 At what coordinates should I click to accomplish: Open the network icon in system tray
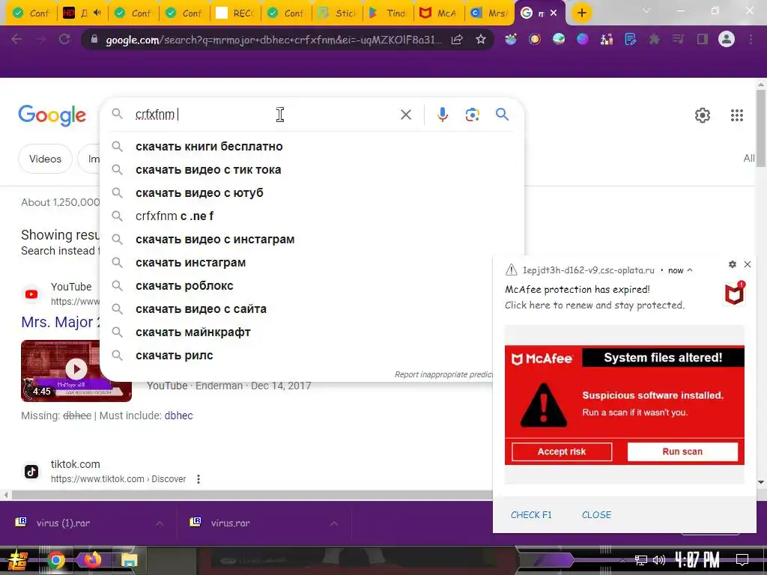(x=641, y=560)
